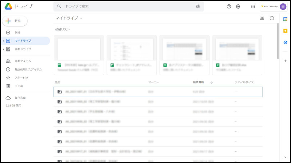This screenshot has width=291, height=163.
Task: Click the plus add-ons icon
Action: pos(286,61)
